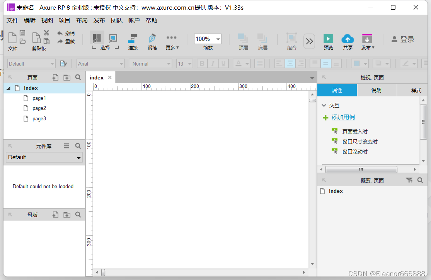Image resolution: width=431 pixels, height=280 pixels.
Task: Click the 添加用例 (Add Case) link
Action: [343, 117]
